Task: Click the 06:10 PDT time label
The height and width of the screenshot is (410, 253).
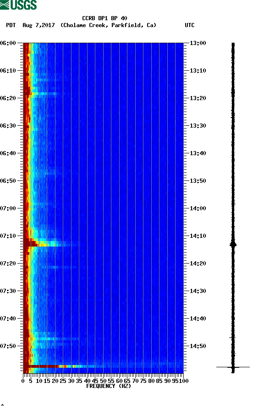Action: [x=8, y=71]
